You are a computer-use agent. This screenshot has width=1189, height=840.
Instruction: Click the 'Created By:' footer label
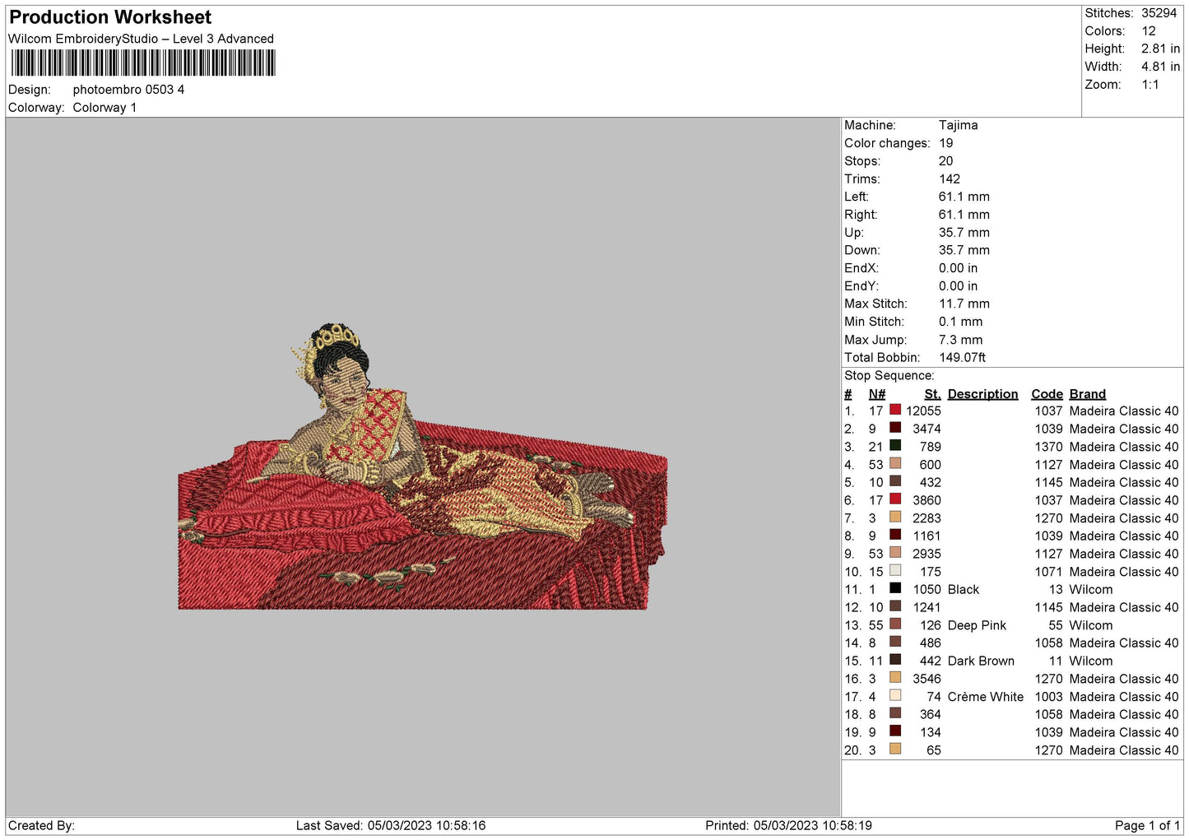41,826
